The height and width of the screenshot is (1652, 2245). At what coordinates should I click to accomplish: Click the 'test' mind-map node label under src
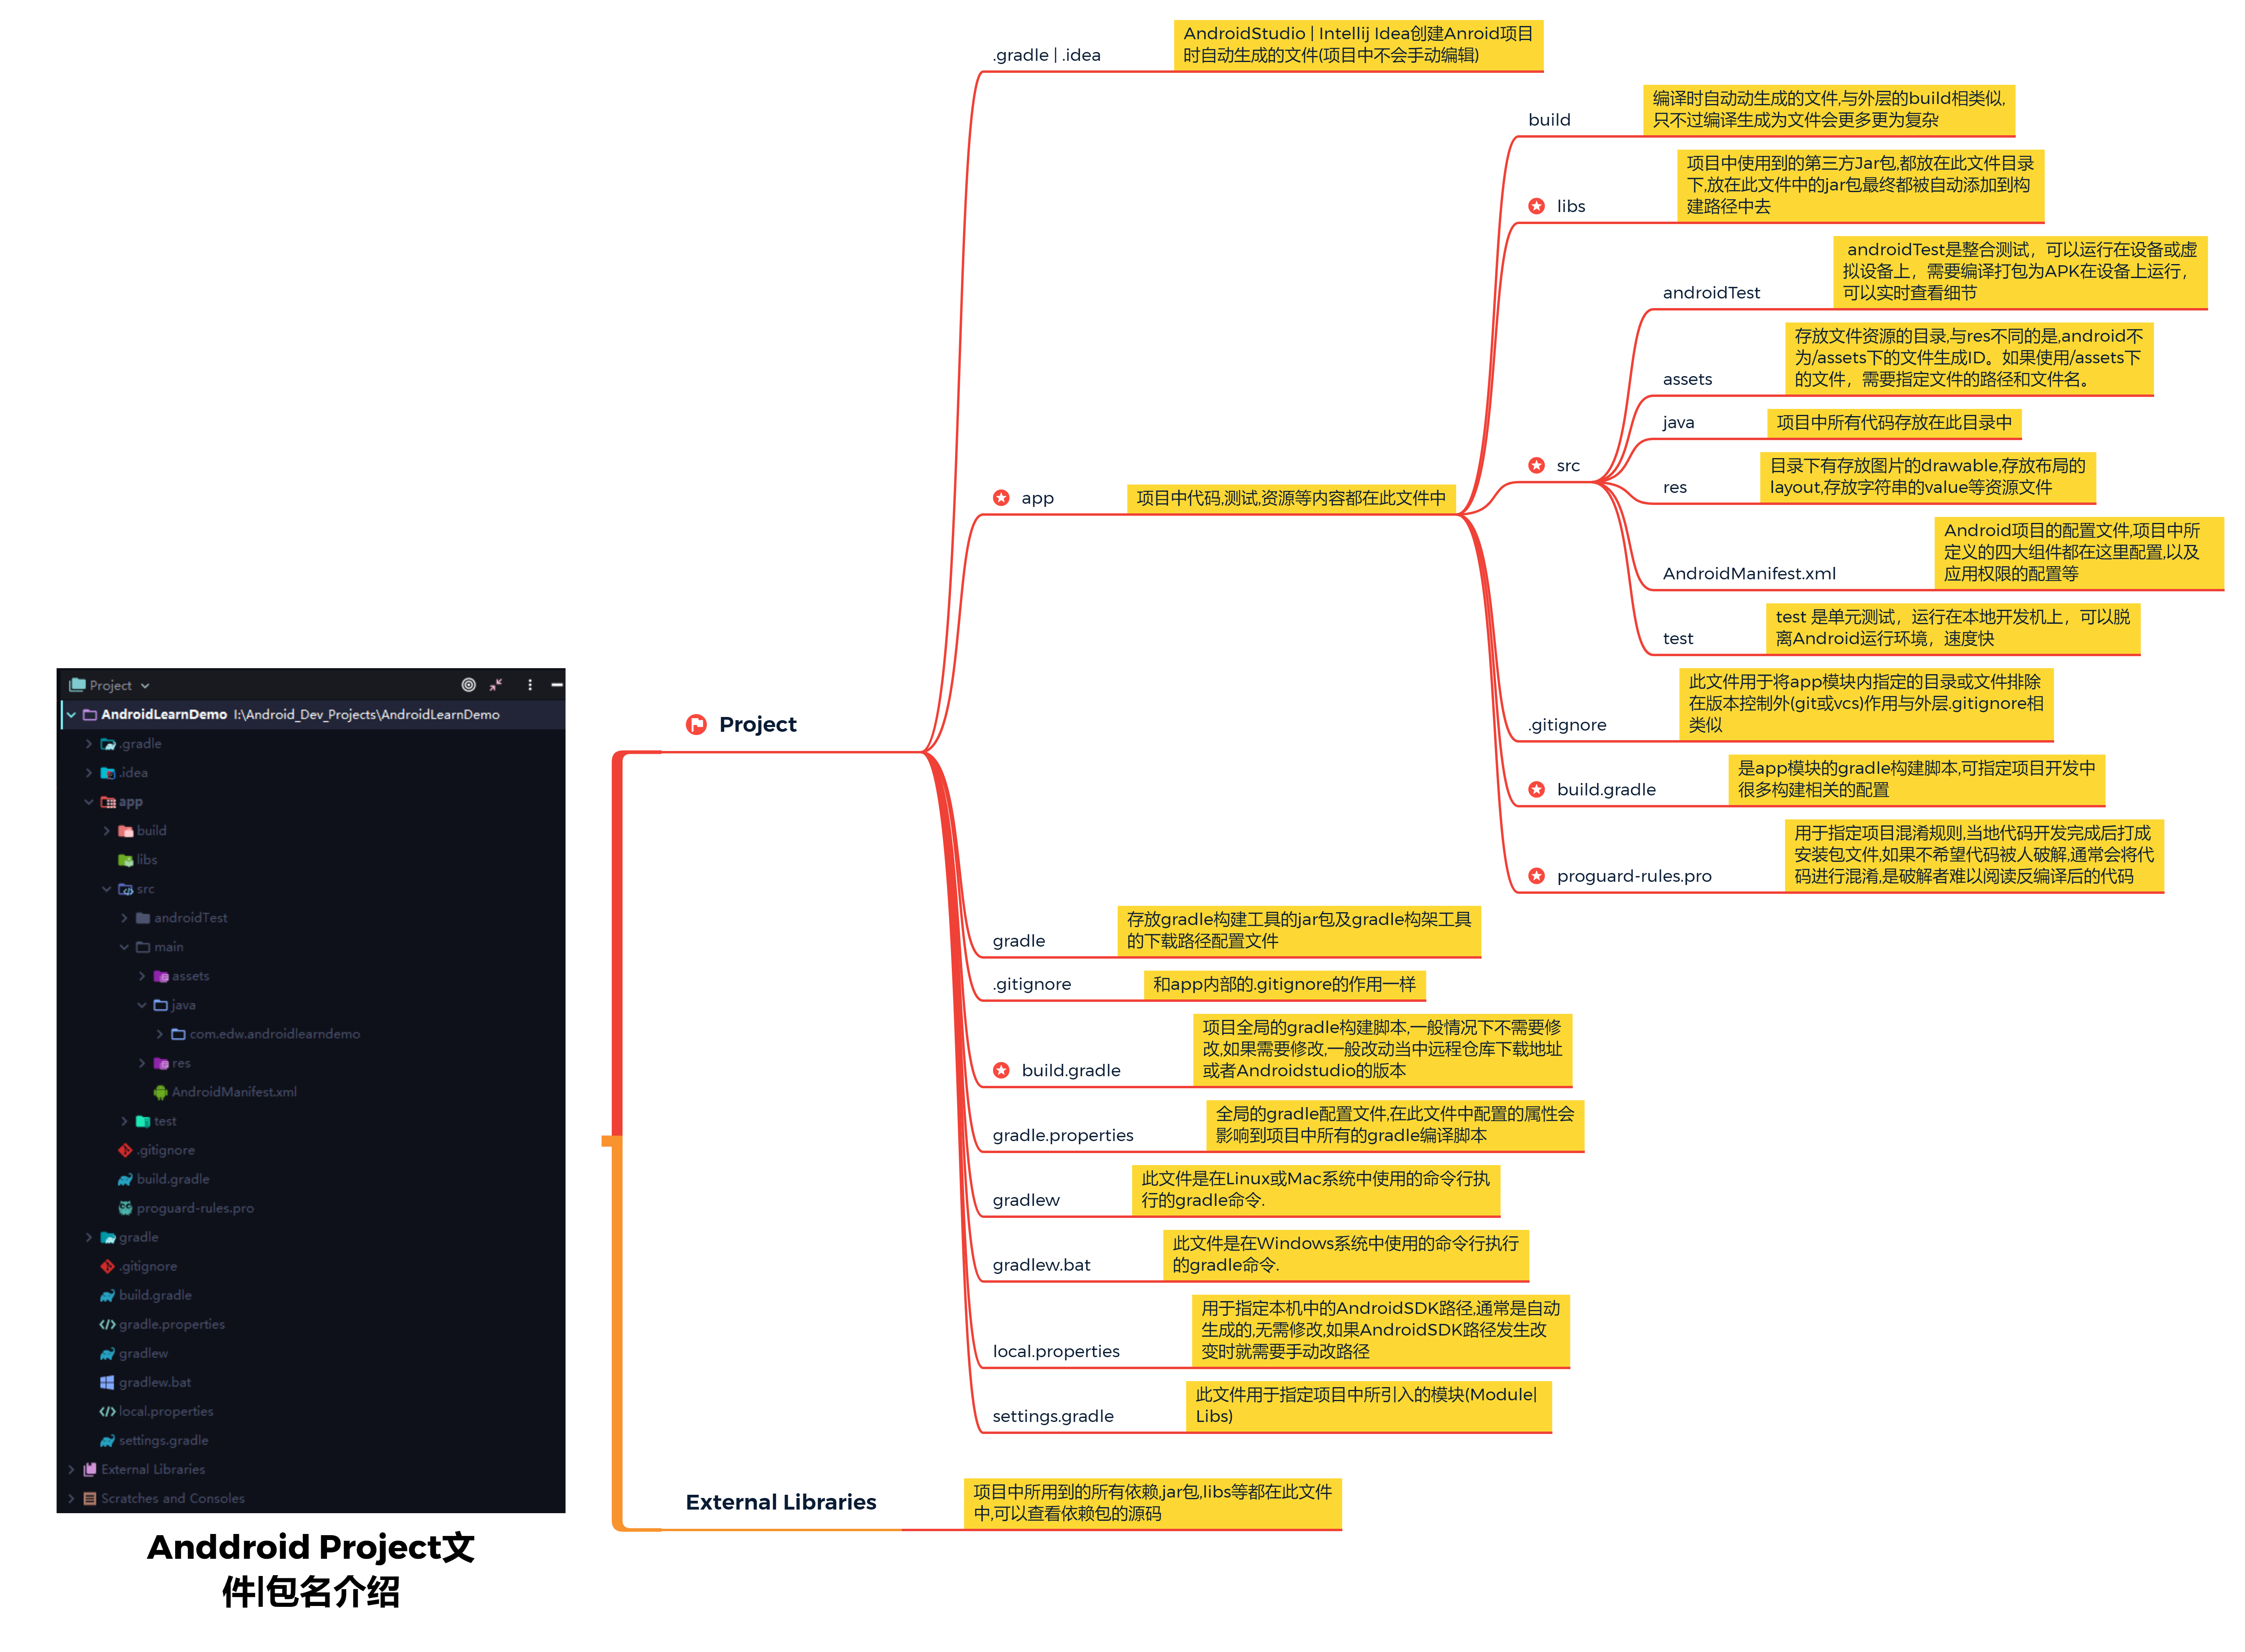coord(1678,638)
